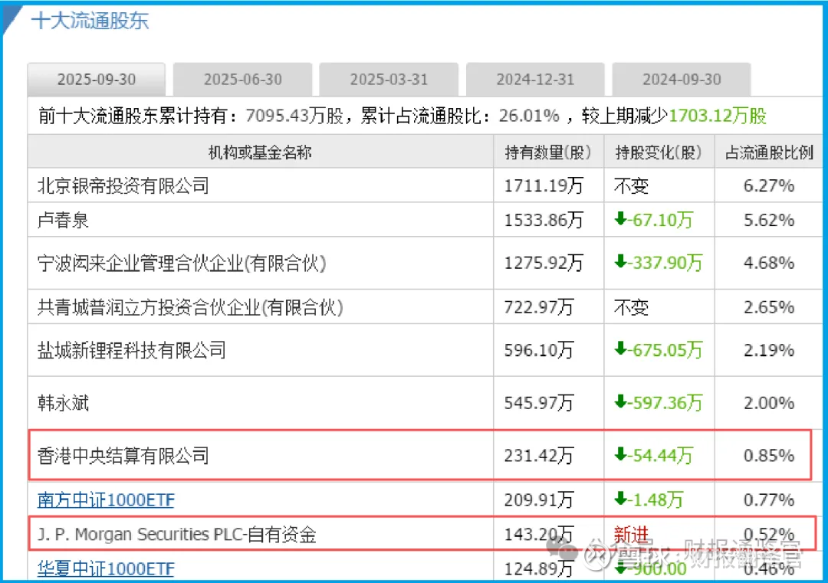Click the 2.65% ratio value
This screenshot has height=583, width=828.
[769, 307]
